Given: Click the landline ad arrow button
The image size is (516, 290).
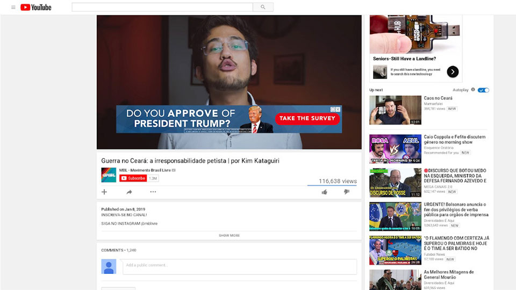Looking at the screenshot, I should pos(453,71).
